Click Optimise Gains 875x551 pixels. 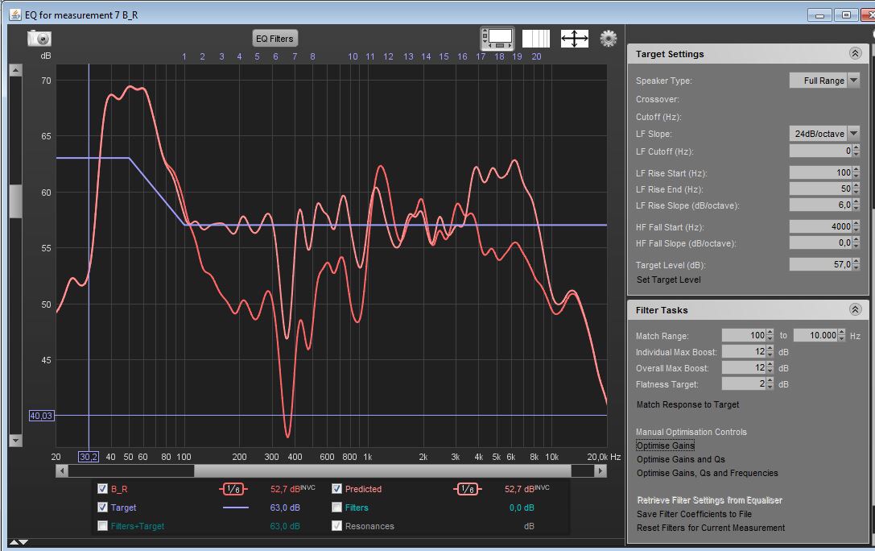(x=665, y=445)
